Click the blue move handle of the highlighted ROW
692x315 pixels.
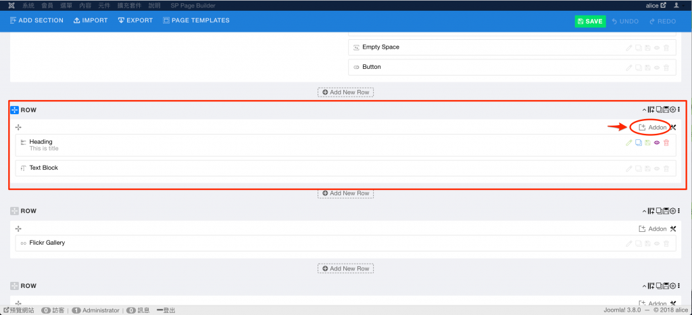point(15,110)
